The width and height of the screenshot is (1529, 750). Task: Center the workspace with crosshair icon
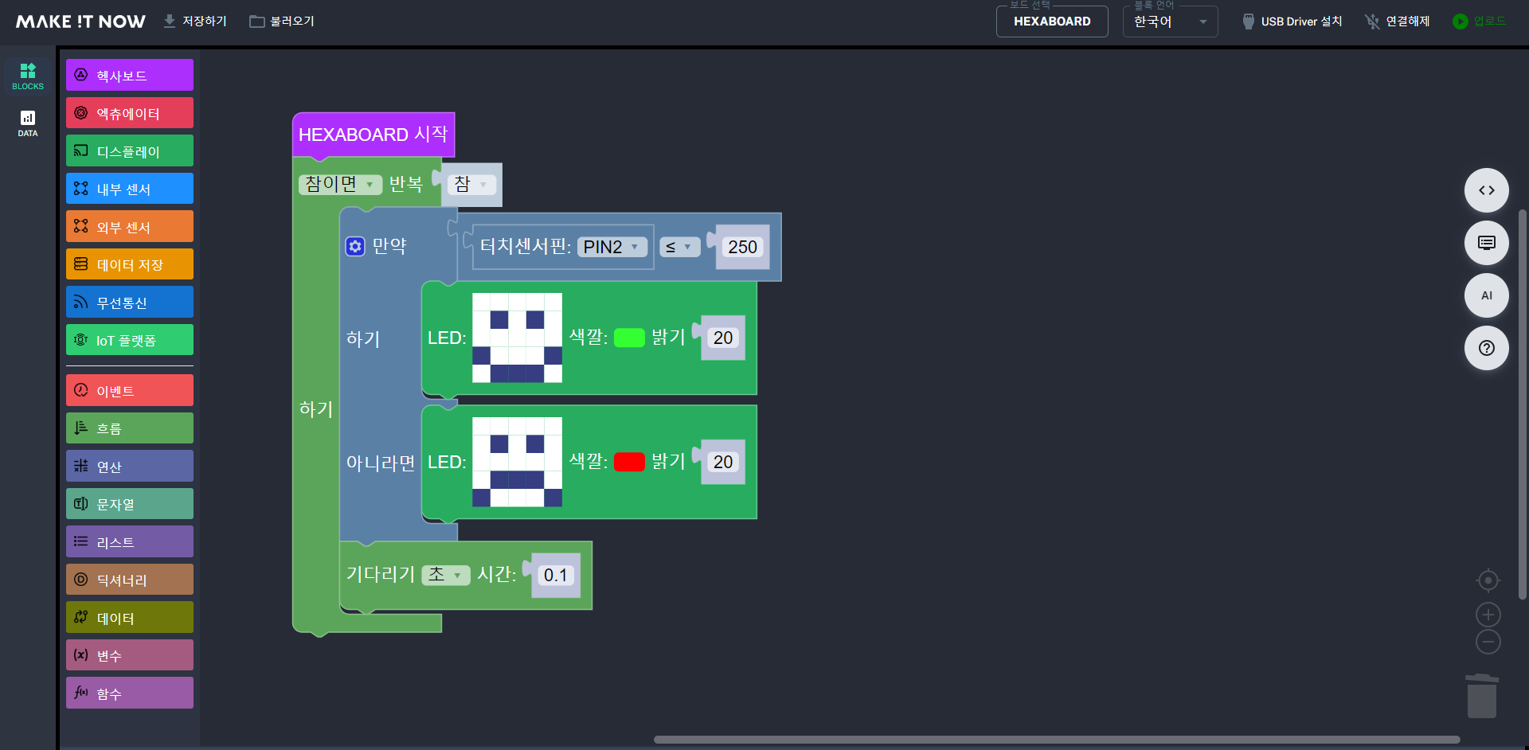click(1488, 580)
